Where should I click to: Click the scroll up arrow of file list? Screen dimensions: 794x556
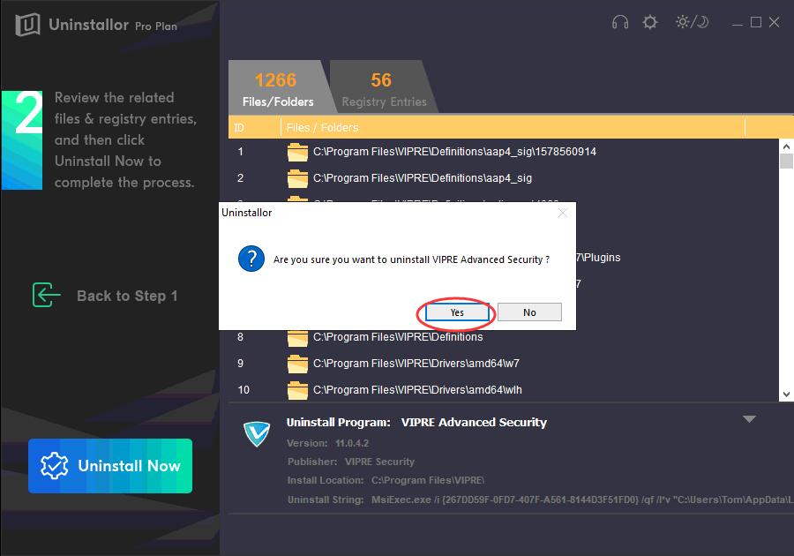tap(786, 147)
